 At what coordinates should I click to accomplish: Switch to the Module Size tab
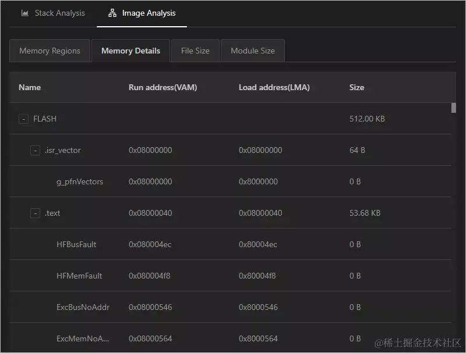point(253,51)
